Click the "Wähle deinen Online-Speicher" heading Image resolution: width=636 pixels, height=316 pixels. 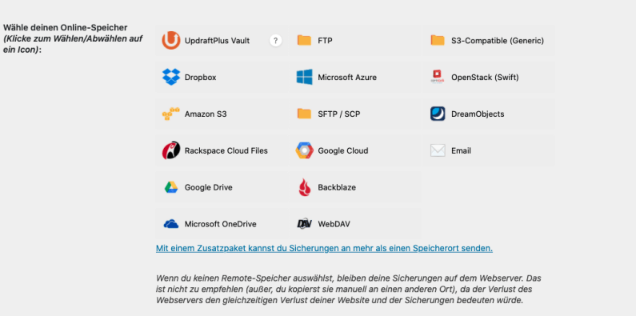point(66,27)
